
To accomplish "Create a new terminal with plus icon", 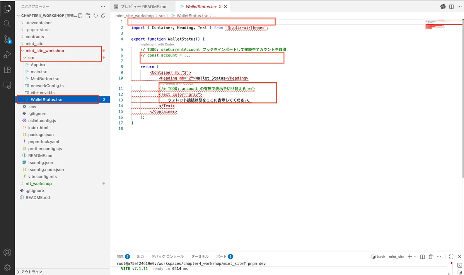I will click(410, 256).
